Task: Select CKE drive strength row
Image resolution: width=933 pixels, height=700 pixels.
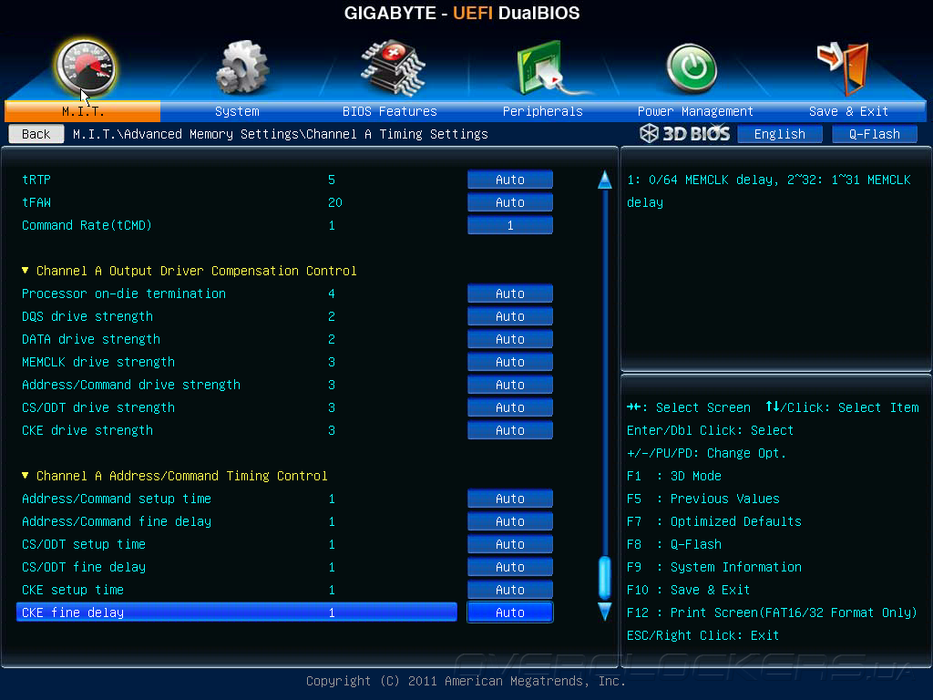Action: (x=237, y=430)
